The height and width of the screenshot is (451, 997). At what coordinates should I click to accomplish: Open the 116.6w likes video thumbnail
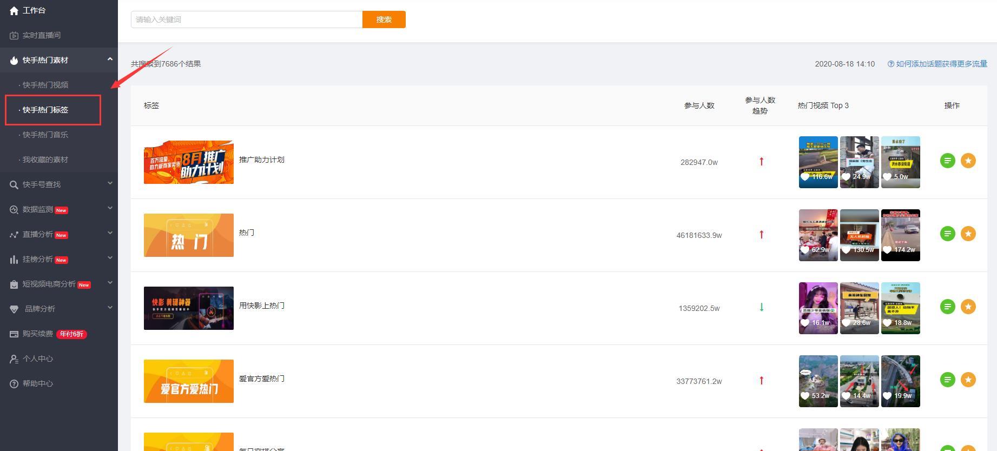[x=818, y=162]
